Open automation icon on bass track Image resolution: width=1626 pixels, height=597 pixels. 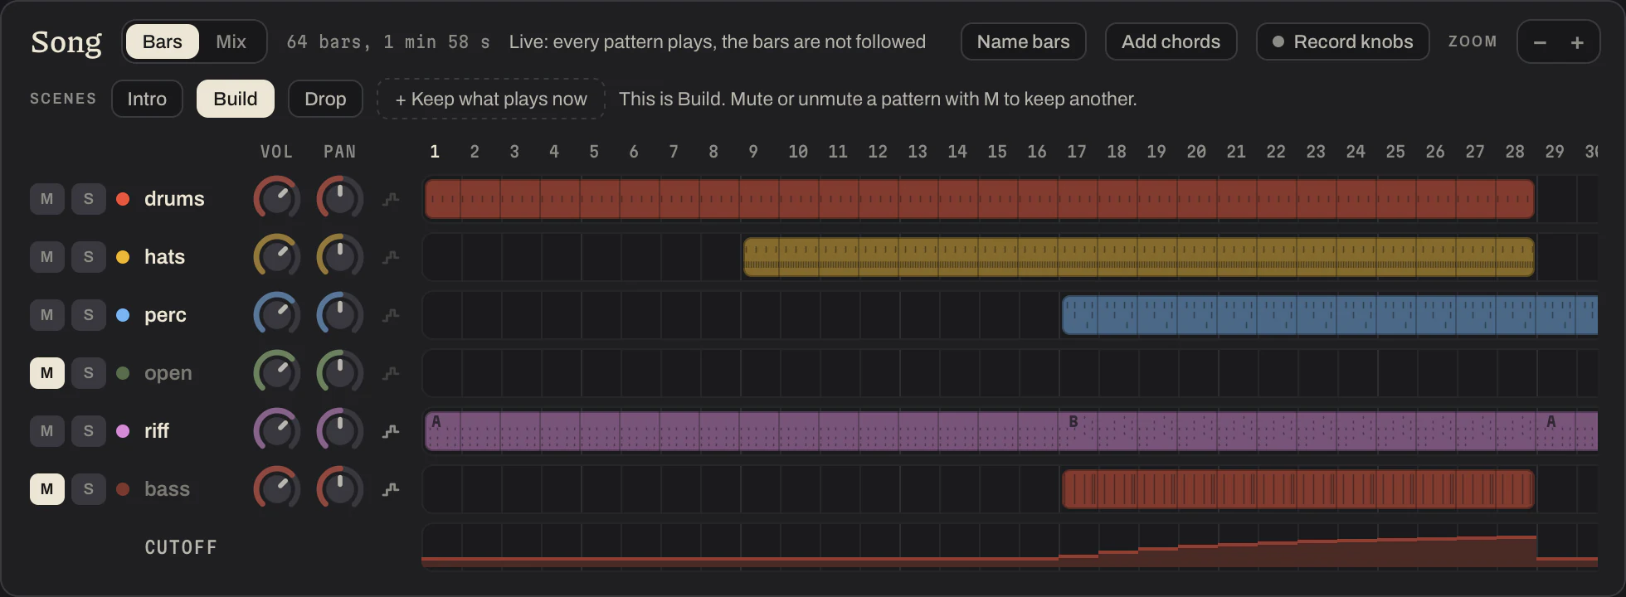pyautogui.click(x=391, y=489)
